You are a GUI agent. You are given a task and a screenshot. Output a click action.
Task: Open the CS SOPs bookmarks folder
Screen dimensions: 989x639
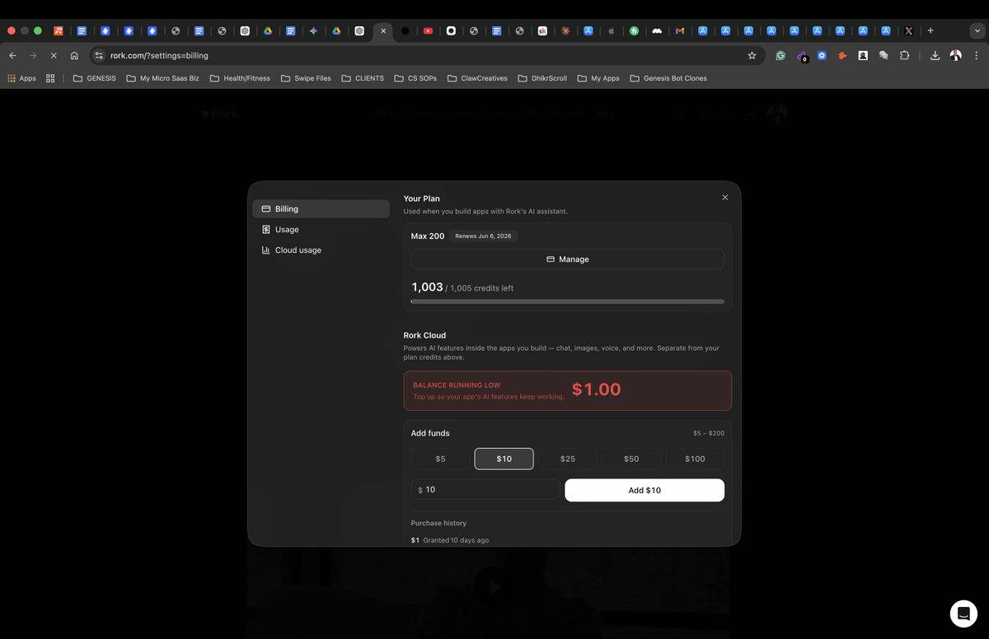click(x=415, y=78)
